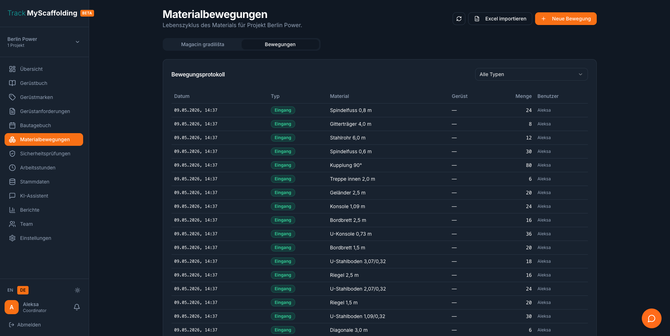Select the Spindelfuss 0,8 m row

pos(379,110)
